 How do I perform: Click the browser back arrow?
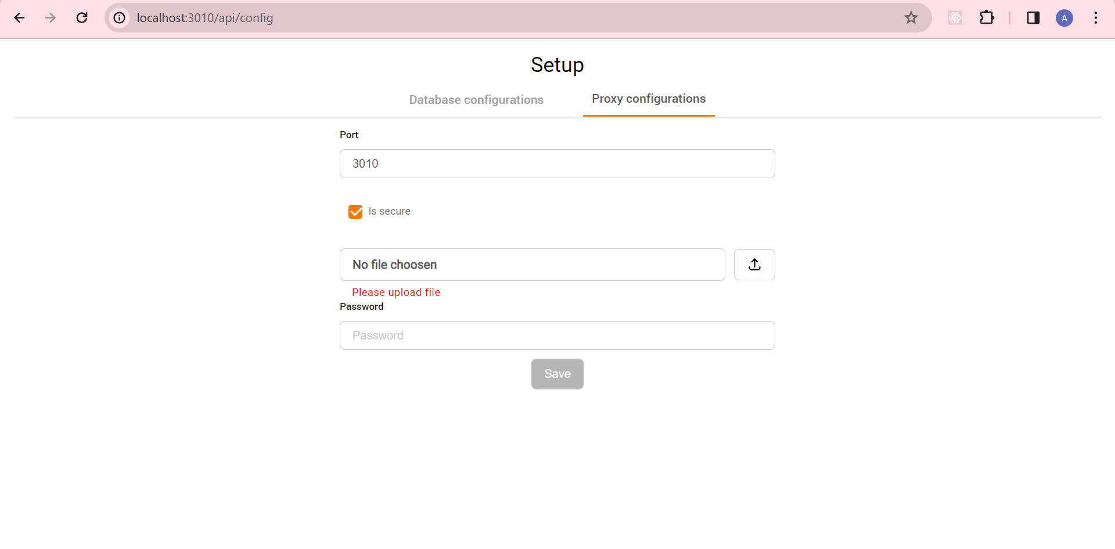19,18
